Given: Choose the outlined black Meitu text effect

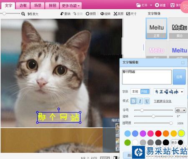Looking at the screenshot, I should [x=179, y=28].
